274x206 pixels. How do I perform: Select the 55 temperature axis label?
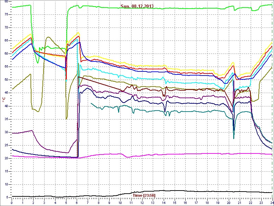coord(6,67)
